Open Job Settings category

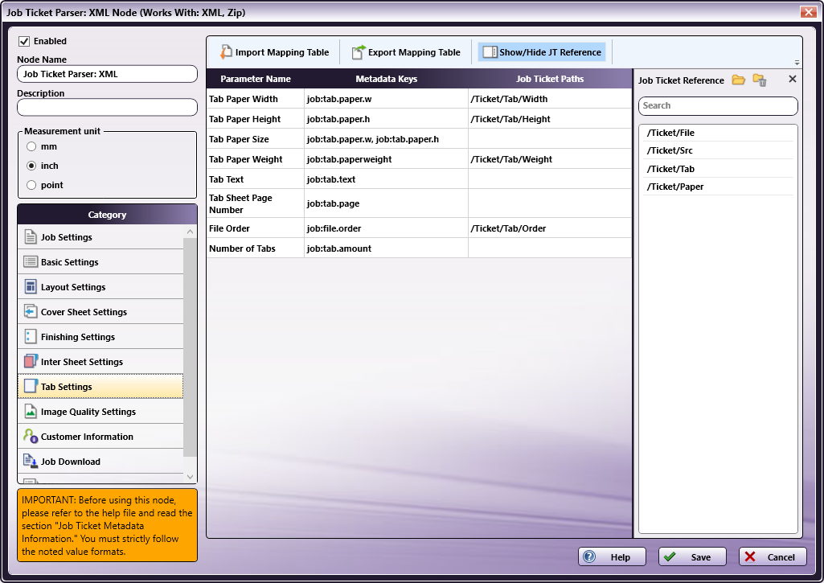pyautogui.click(x=100, y=237)
